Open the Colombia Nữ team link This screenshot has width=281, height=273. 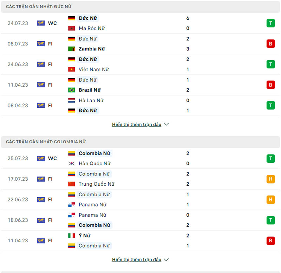(94, 153)
